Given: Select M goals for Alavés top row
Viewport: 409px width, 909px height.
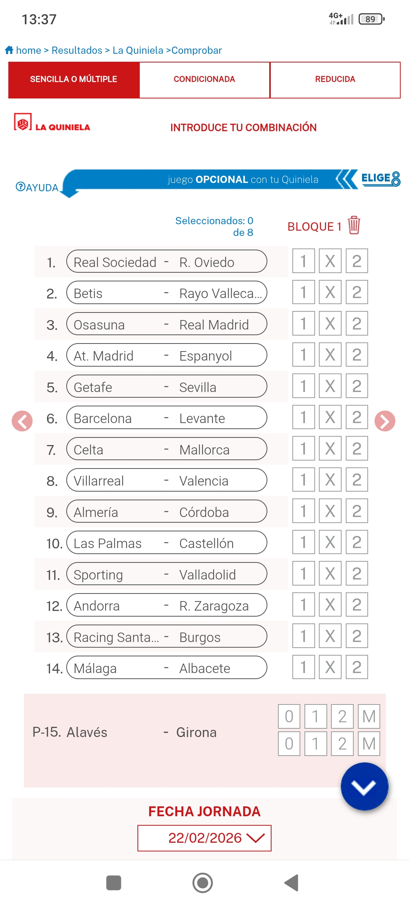Looking at the screenshot, I should coord(369,716).
